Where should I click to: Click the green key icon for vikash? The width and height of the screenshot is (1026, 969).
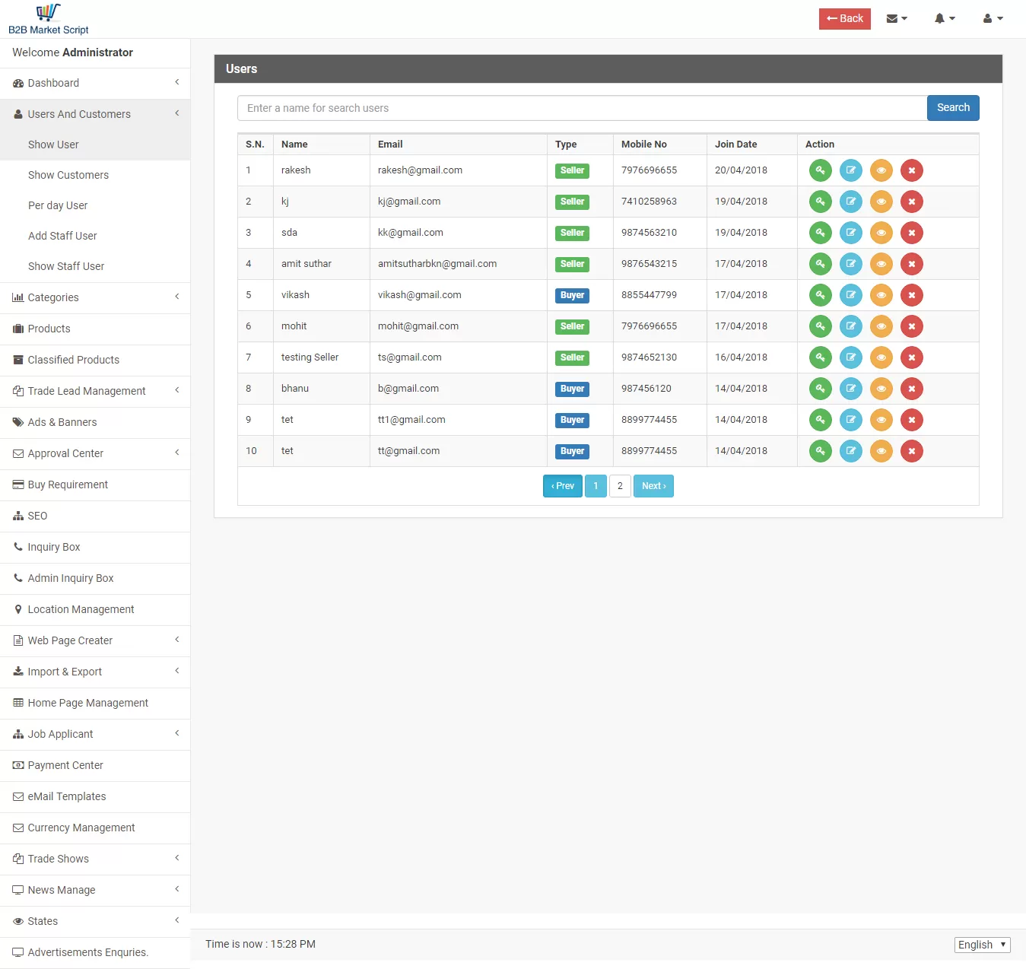tap(821, 295)
